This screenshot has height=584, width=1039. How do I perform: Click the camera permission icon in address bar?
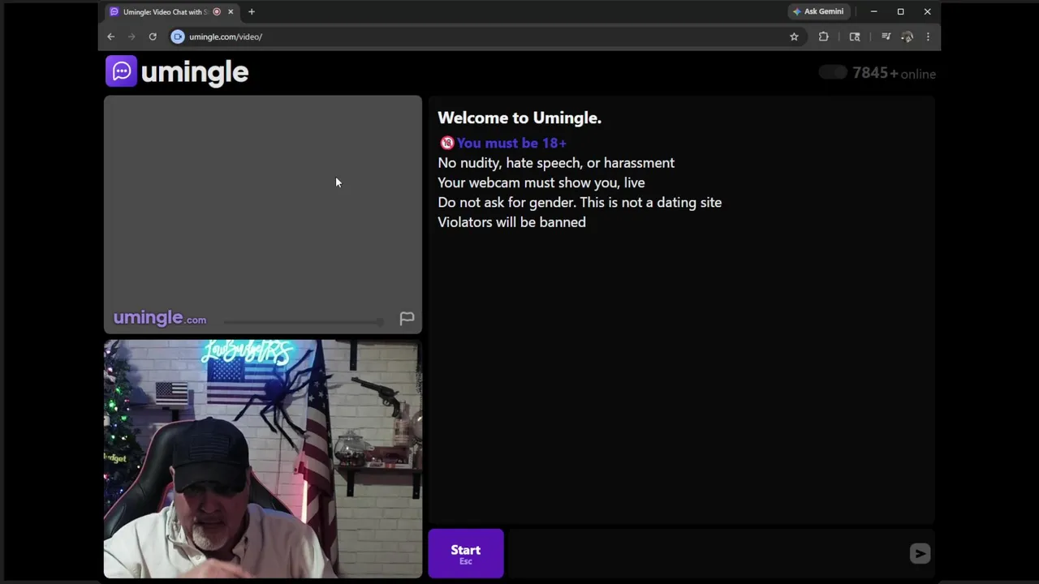click(x=178, y=36)
